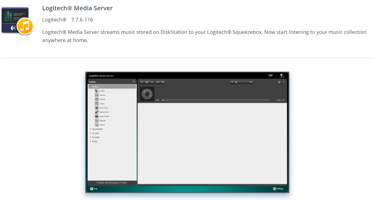Image resolution: width=374 pixels, height=200 pixels.
Task: Click the search icon in the Home header
Action: coord(134,82)
